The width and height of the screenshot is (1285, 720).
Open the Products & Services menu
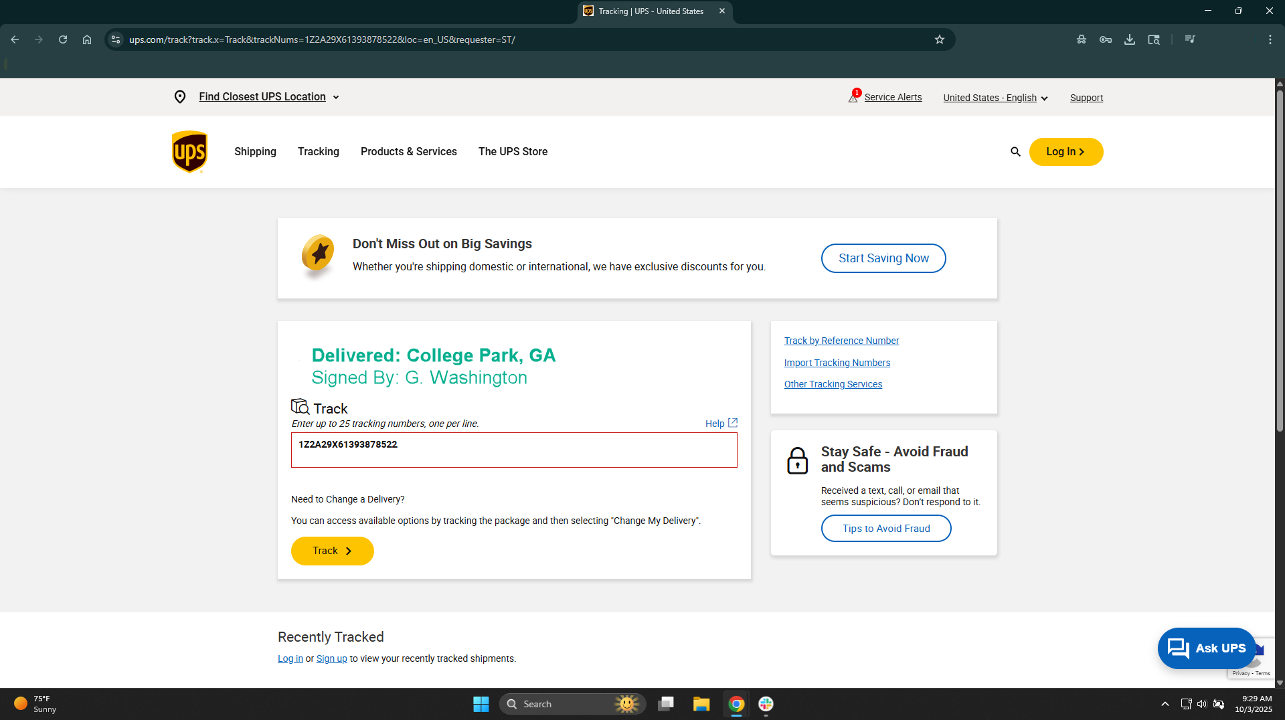coord(409,152)
